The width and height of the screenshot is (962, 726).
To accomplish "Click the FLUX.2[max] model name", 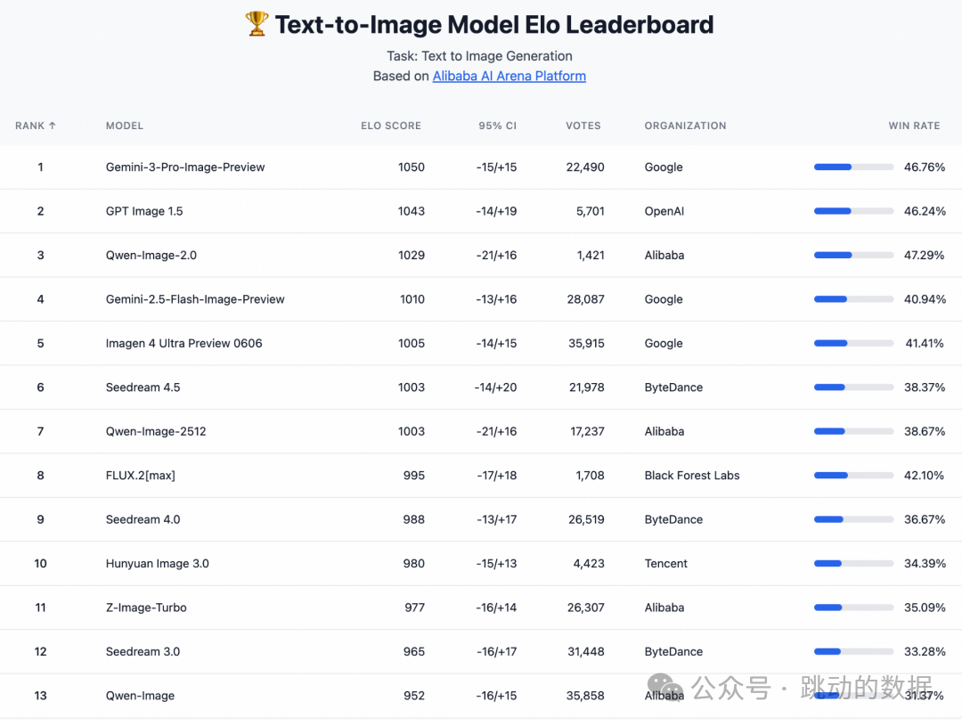I will pos(141,475).
